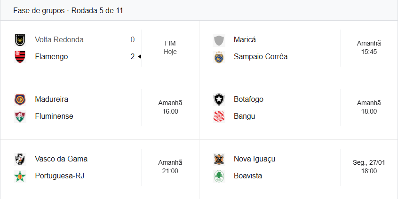Click the Boavista team crest

point(219,176)
